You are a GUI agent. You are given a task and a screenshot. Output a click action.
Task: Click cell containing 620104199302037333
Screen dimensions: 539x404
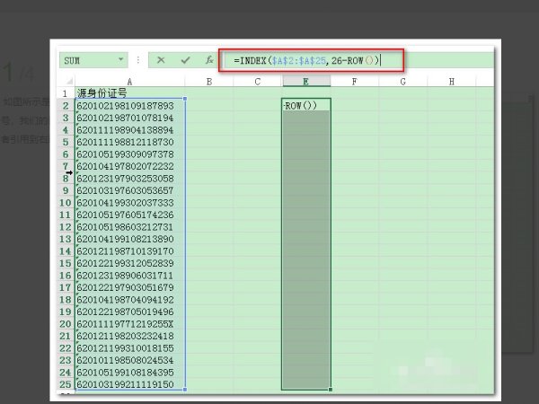[x=130, y=203]
